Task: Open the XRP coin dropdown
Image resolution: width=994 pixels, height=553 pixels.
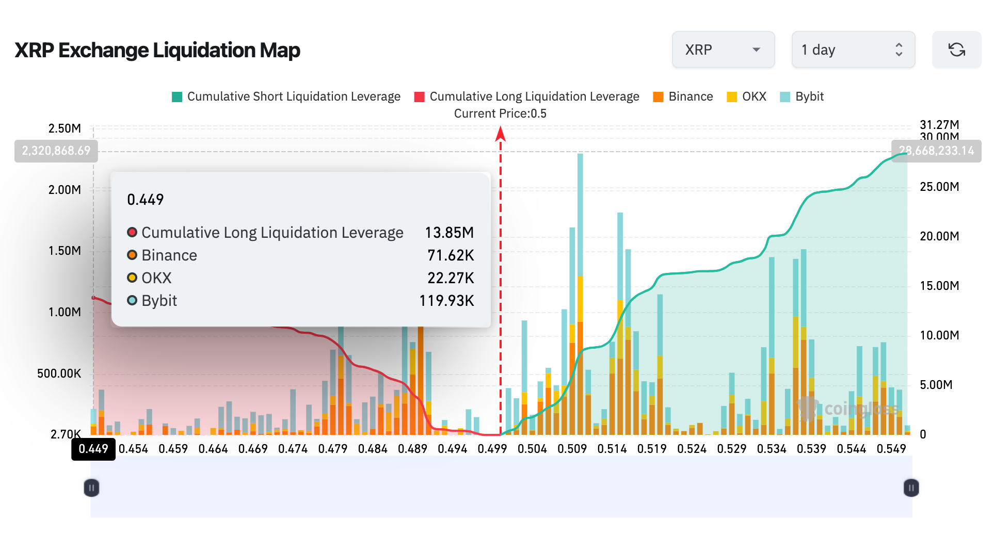Action: tap(723, 50)
